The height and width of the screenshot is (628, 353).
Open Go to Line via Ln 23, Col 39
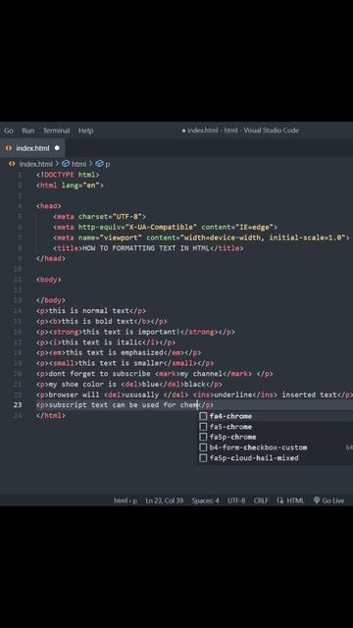164,500
